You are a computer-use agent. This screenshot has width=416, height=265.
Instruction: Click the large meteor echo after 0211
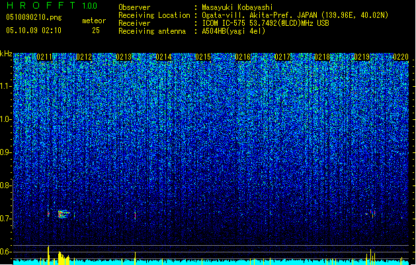coord(63,214)
